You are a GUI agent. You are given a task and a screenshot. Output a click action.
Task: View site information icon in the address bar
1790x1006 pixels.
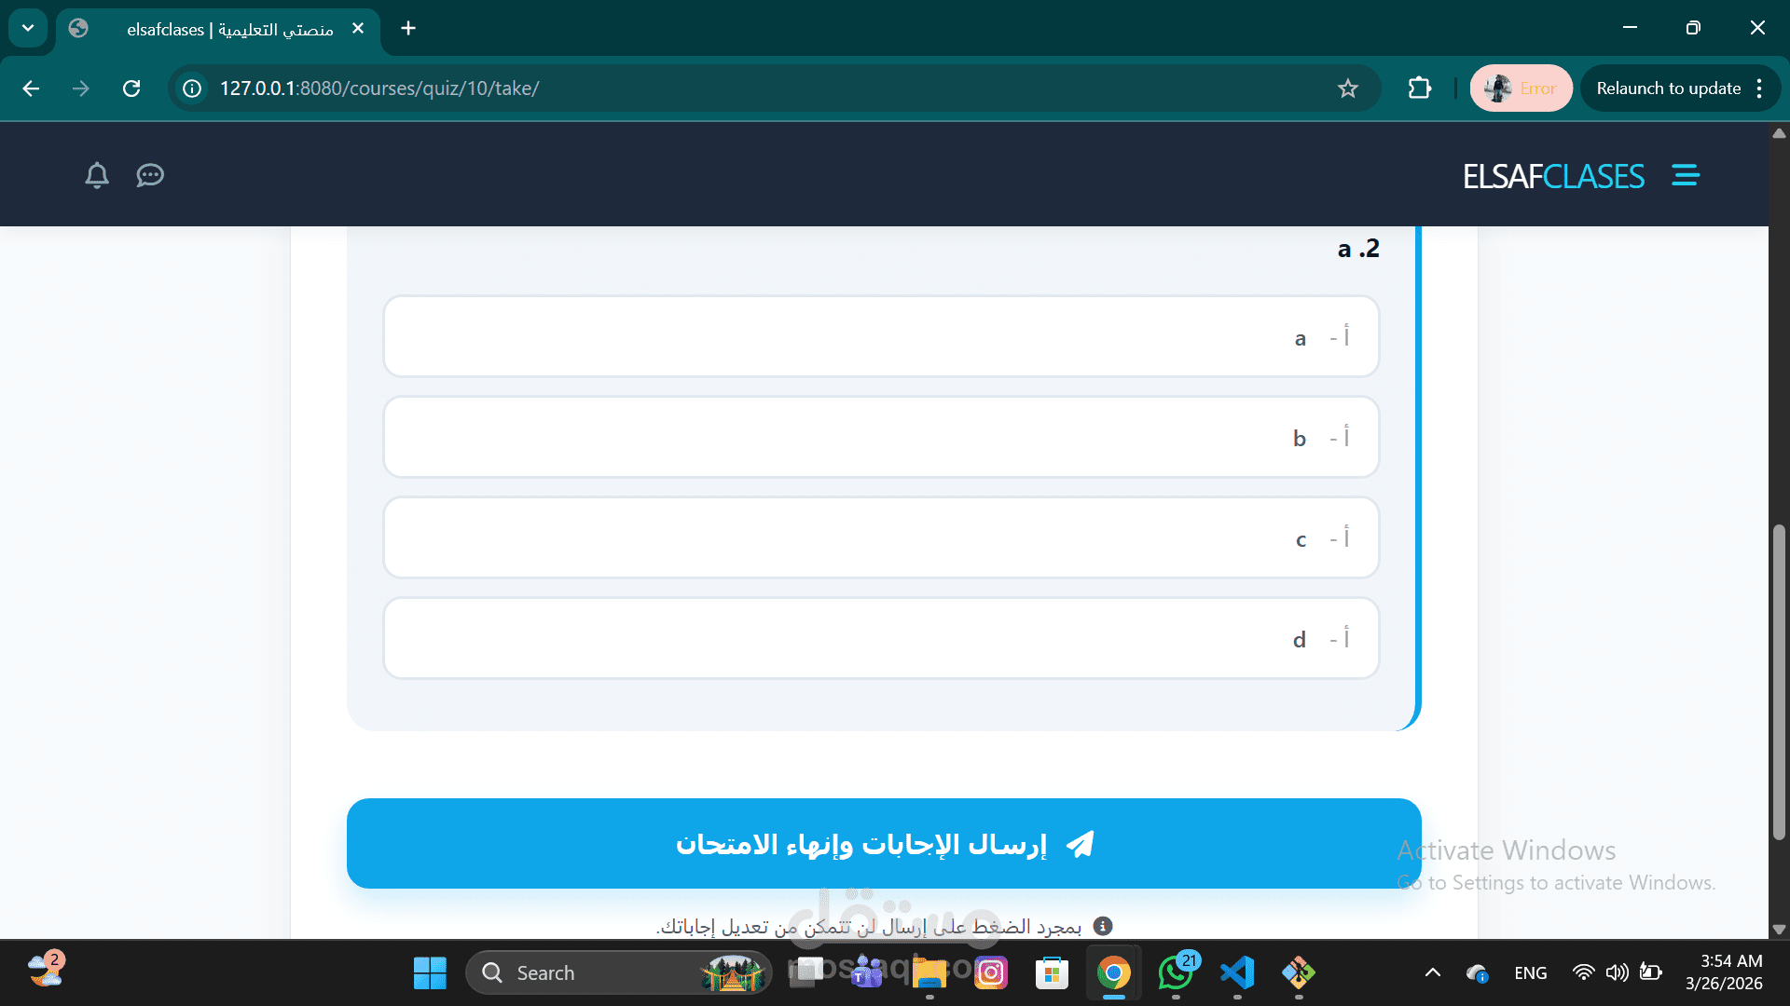pos(192,88)
